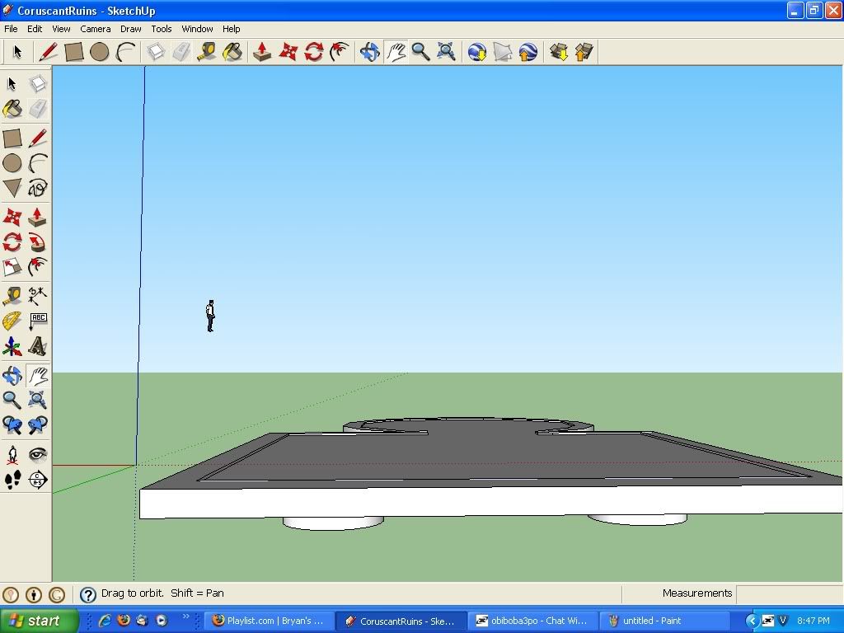Select the Arc tool in horizontal toolbar
The width and height of the screenshot is (844, 633).
point(125,52)
